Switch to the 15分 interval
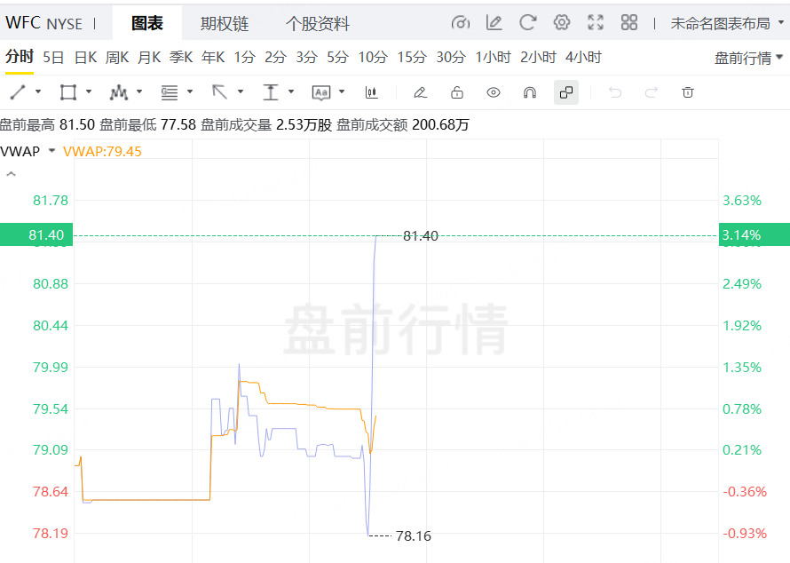The height and width of the screenshot is (563, 790). [411, 58]
